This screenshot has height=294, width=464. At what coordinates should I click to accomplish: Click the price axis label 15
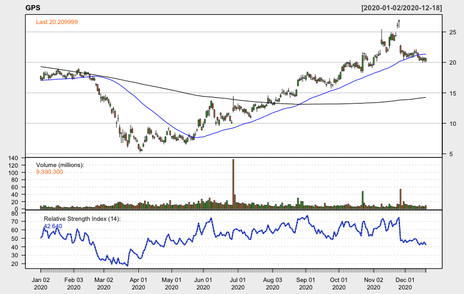[x=453, y=93]
